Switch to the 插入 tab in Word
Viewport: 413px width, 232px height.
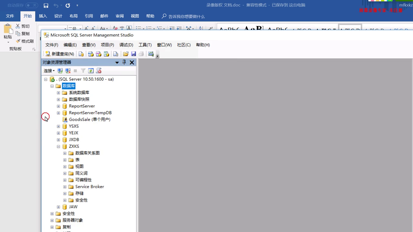[43, 16]
